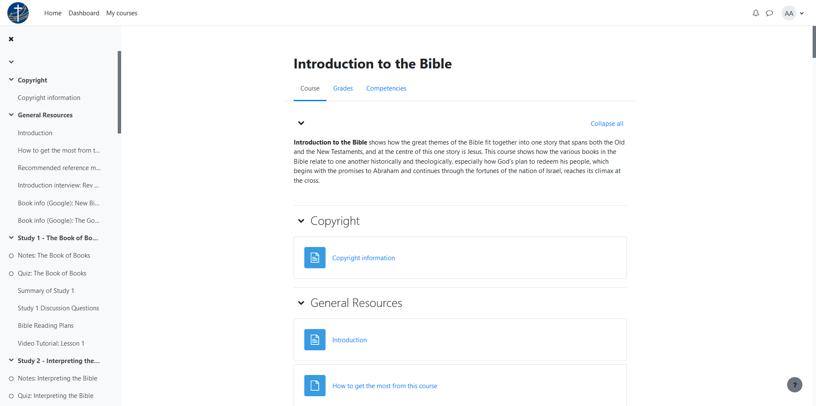Viewport: 816px width, 406px height.
Task: Click the file icon for How to get the most
Action: click(x=315, y=386)
